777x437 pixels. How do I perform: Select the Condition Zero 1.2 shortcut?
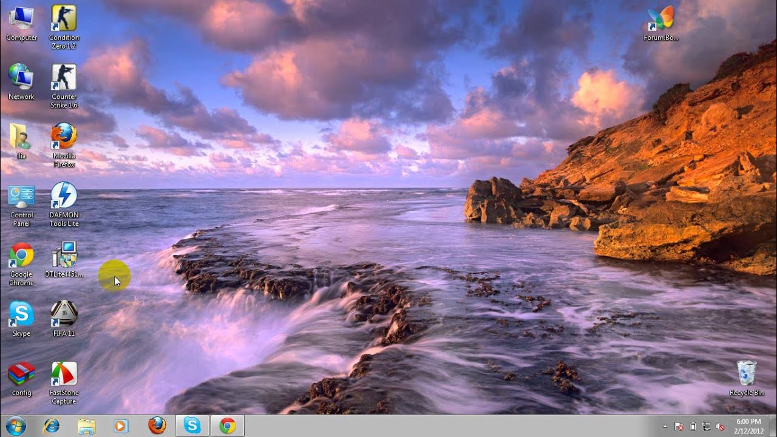64,27
